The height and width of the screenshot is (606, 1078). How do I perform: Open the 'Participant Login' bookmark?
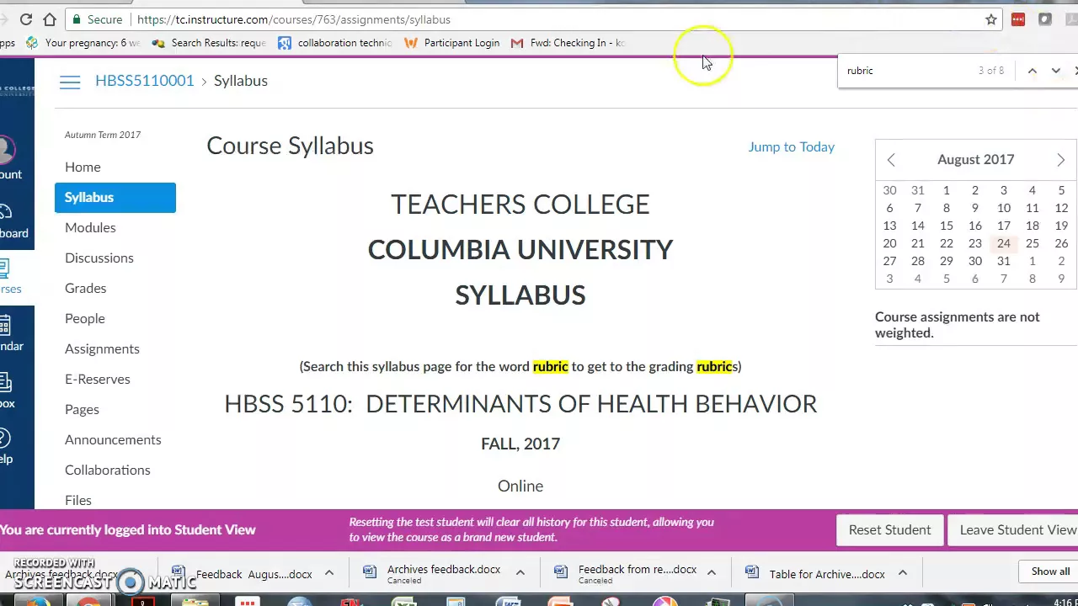(x=452, y=43)
